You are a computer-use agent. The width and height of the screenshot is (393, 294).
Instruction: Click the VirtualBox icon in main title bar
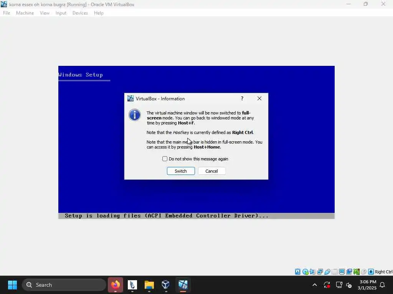tap(4, 4)
